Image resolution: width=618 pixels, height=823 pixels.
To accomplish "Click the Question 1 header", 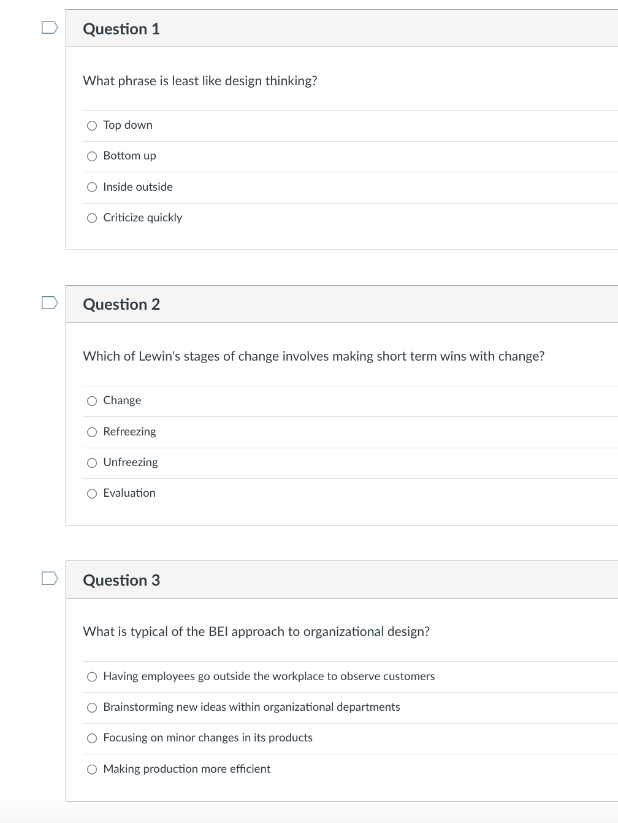I will (121, 28).
